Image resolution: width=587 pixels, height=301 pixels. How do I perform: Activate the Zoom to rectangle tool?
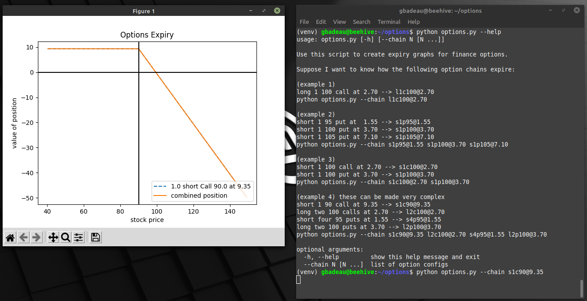coord(66,237)
